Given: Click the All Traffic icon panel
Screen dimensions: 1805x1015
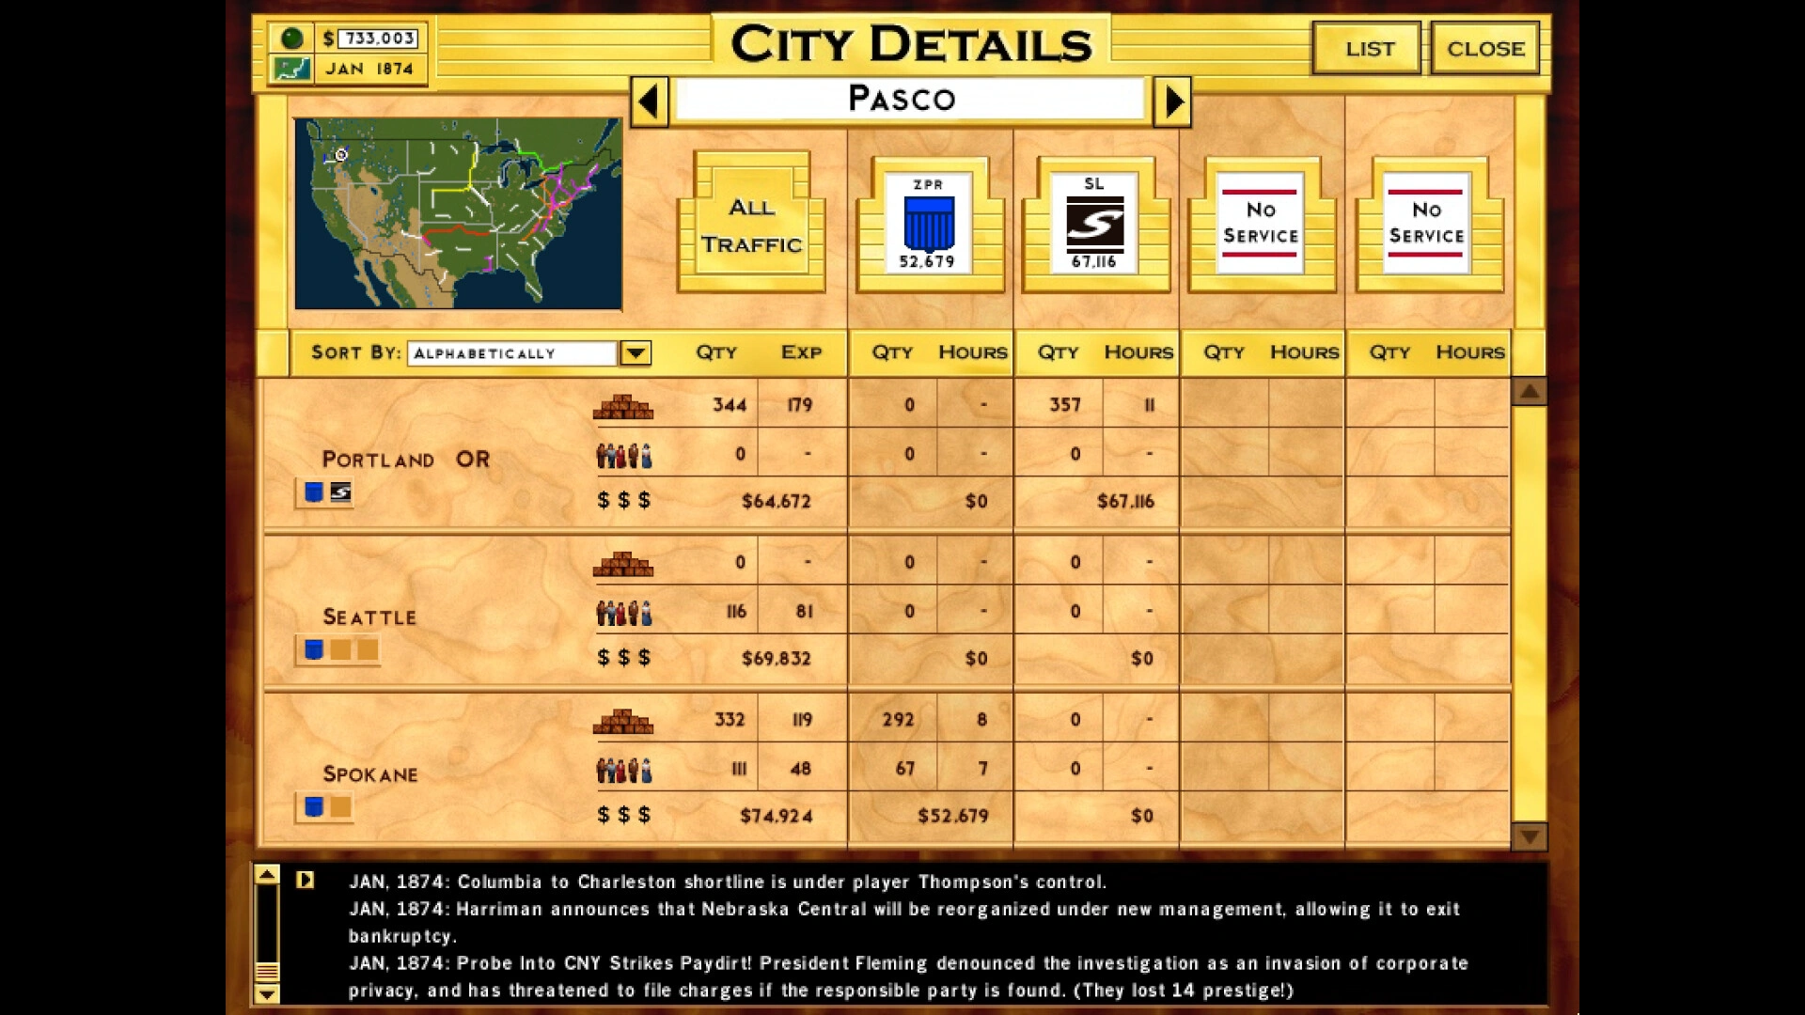Looking at the screenshot, I should click(751, 226).
